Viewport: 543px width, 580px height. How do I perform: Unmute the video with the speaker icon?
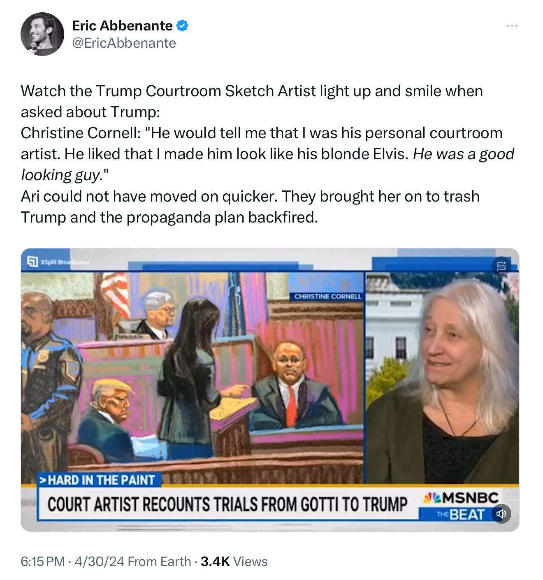coord(501,514)
